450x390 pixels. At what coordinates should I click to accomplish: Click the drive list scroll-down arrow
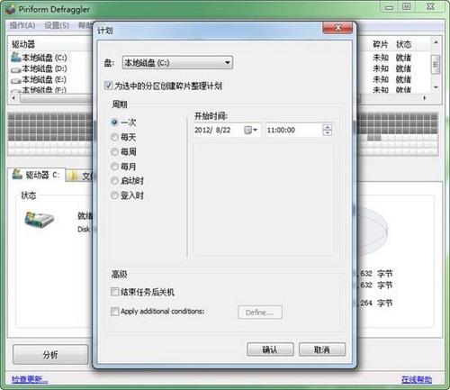click(436, 87)
